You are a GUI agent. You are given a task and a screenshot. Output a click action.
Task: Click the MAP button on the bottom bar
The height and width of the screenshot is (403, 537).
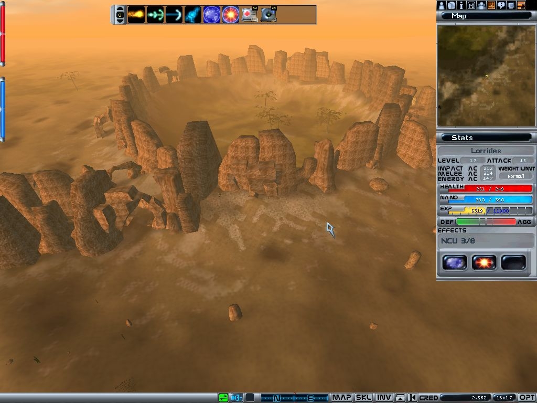[342, 398]
